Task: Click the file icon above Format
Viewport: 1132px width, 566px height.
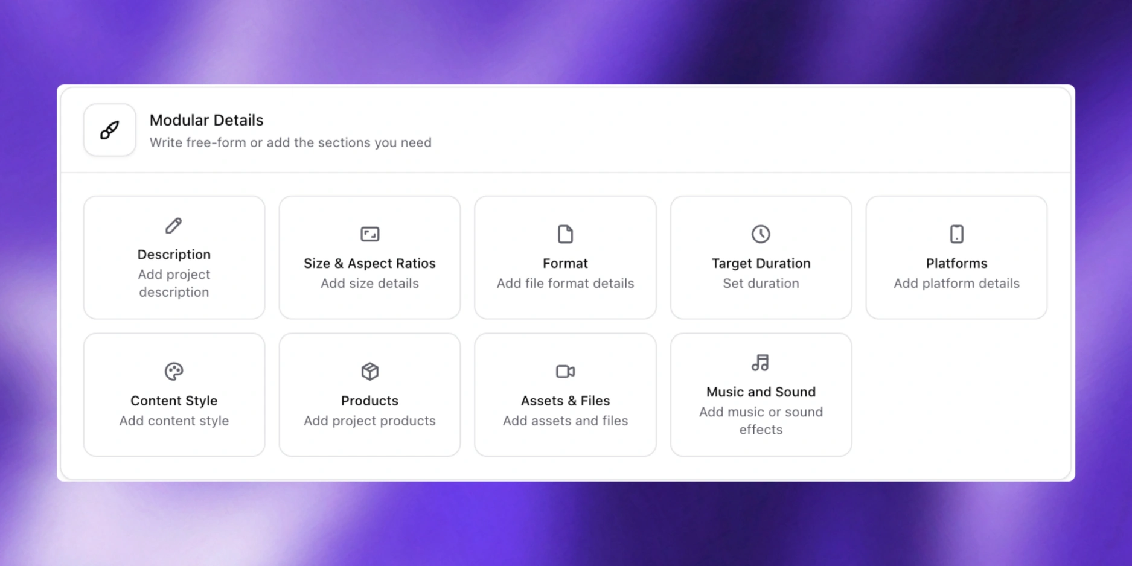Action: (x=565, y=234)
